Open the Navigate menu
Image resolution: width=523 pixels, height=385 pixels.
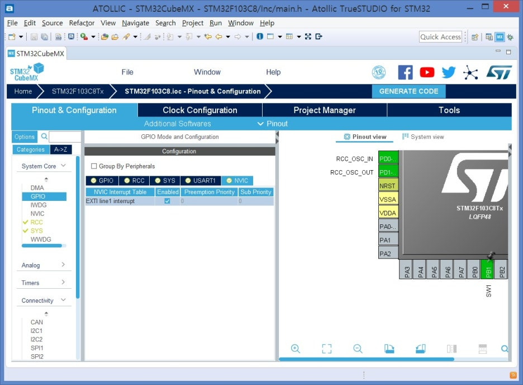135,23
